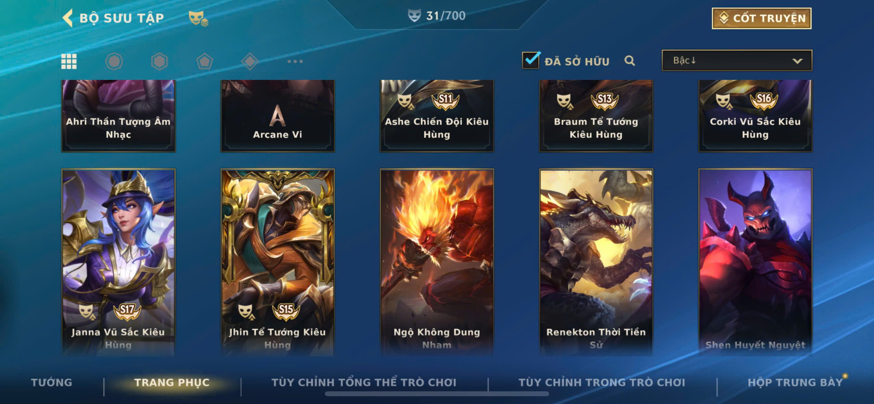
Task: Click the horizontal scroll bar at bottom
Action: coord(437,394)
